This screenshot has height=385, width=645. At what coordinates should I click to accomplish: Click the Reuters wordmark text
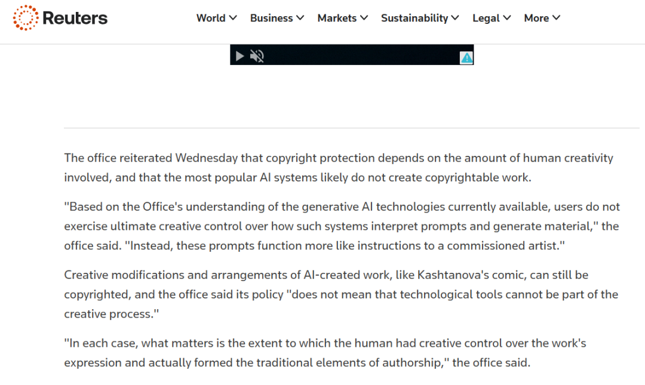click(75, 18)
